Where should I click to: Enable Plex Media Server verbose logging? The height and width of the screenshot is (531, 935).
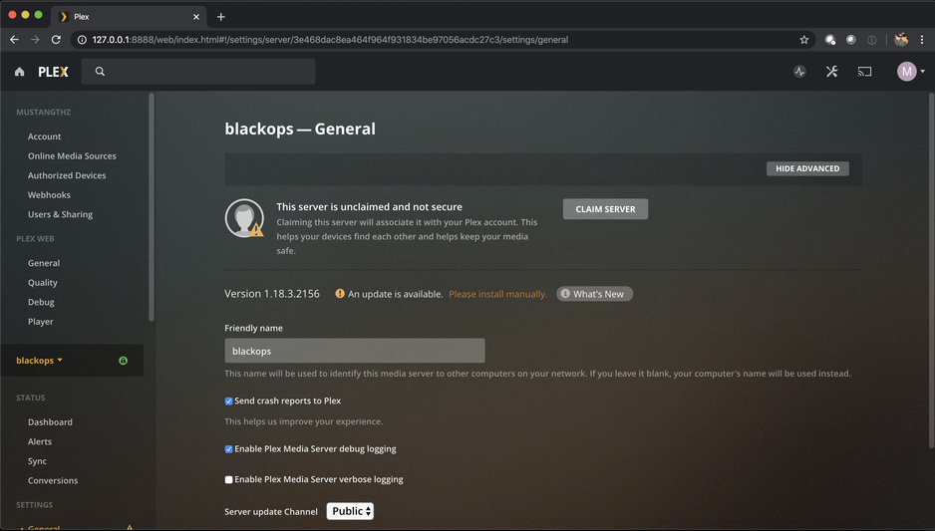pos(228,480)
